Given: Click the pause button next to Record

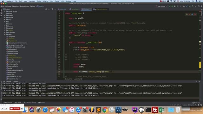Looking at the screenshot, I should pyautogui.click(x=22, y=109).
